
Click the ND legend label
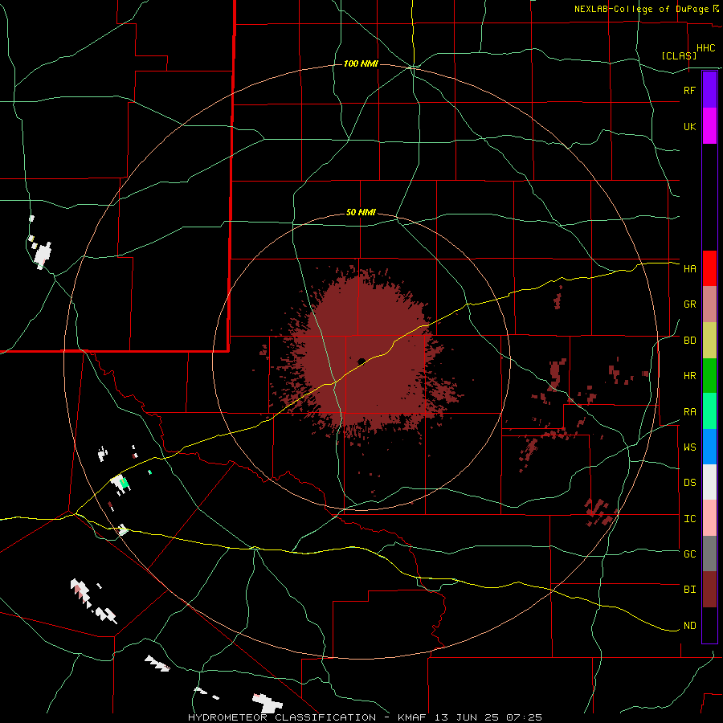click(689, 626)
